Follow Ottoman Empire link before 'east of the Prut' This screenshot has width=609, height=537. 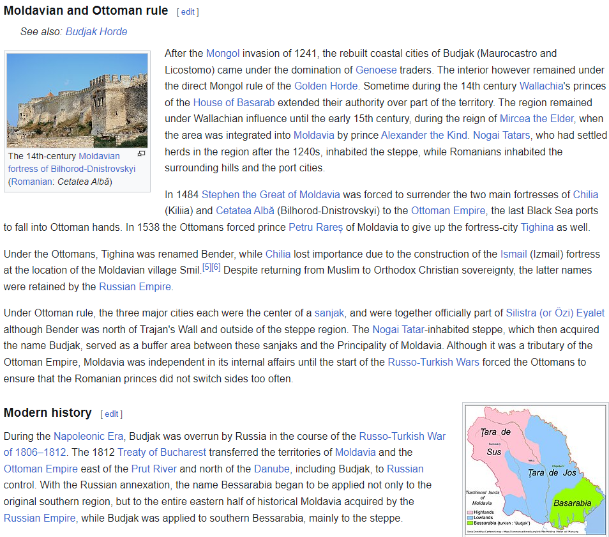point(41,469)
